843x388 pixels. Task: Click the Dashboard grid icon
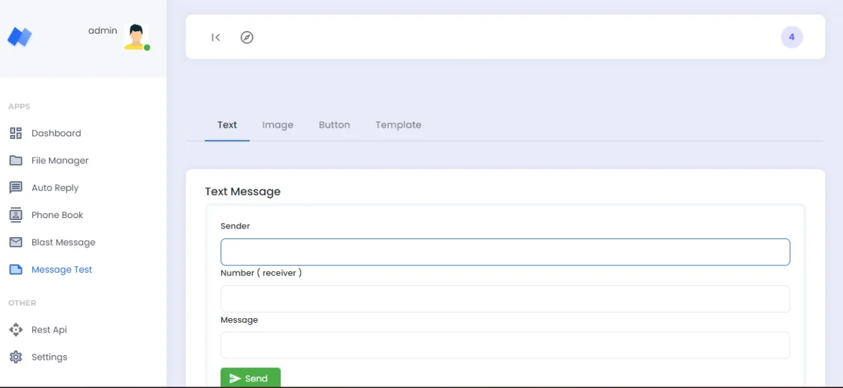coord(16,133)
